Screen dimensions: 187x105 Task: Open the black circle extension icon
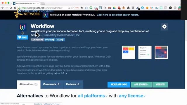170,8
